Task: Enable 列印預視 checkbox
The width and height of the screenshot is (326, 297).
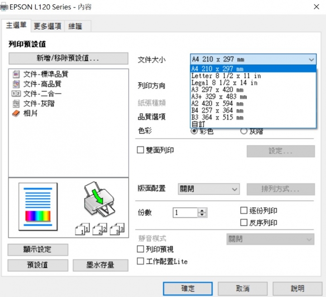Action: (140, 249)
